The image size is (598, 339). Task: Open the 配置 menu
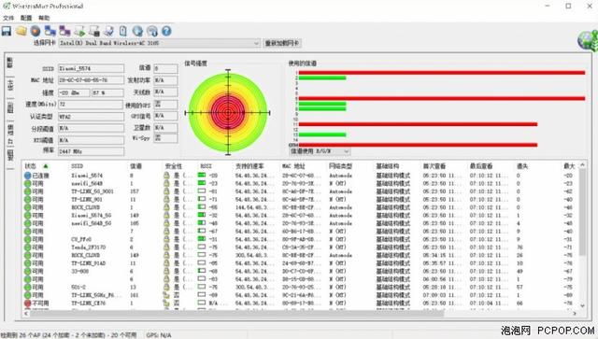tap(26, 18)
